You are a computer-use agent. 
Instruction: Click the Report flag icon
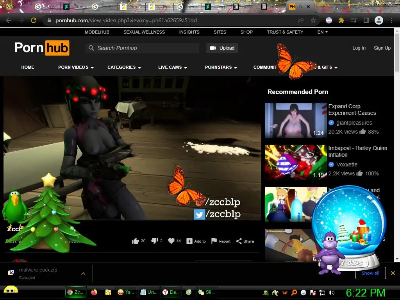click(214, 241)
